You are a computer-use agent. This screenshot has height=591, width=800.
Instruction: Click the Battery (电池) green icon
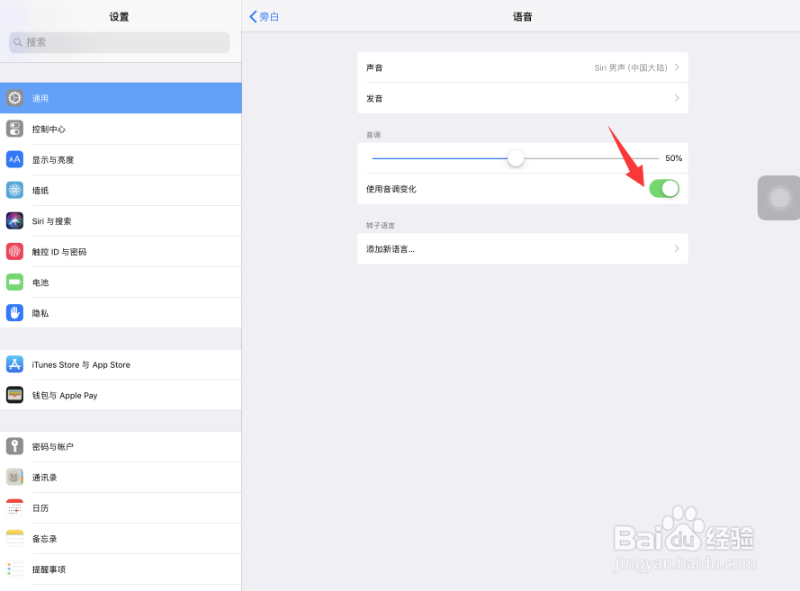14,282
